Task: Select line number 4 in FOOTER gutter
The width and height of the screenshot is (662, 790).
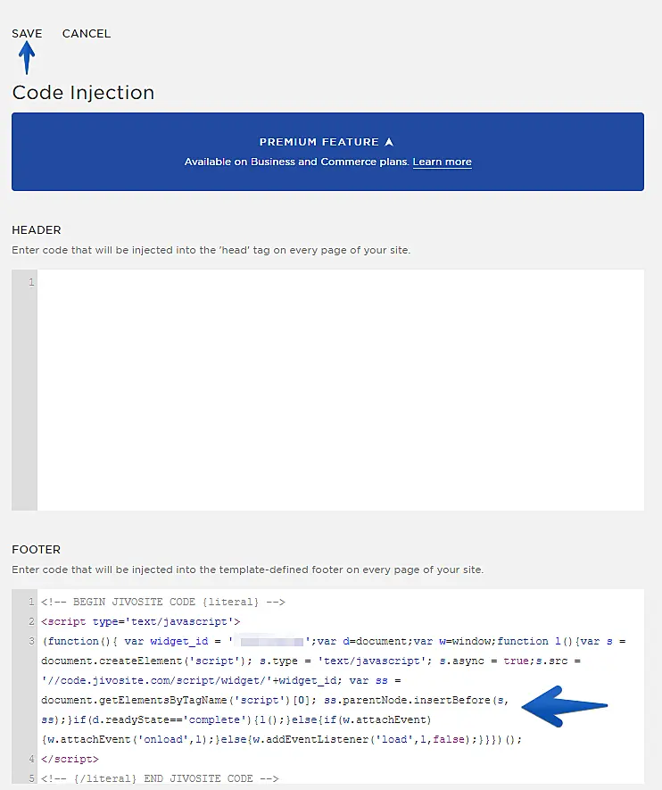Action: pyautogui.click(x=31, y=759)
